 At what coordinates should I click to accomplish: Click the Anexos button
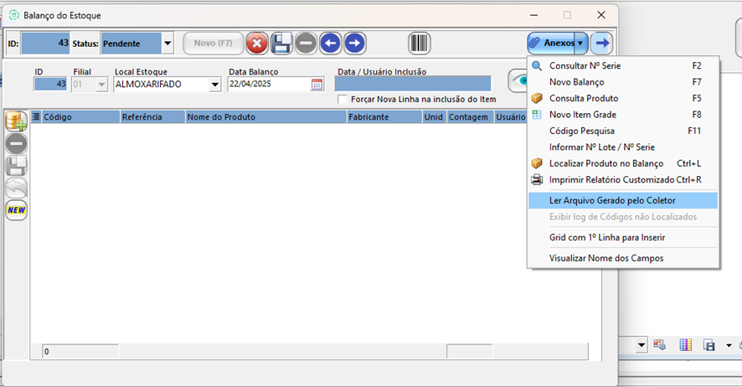click(551, 43)
